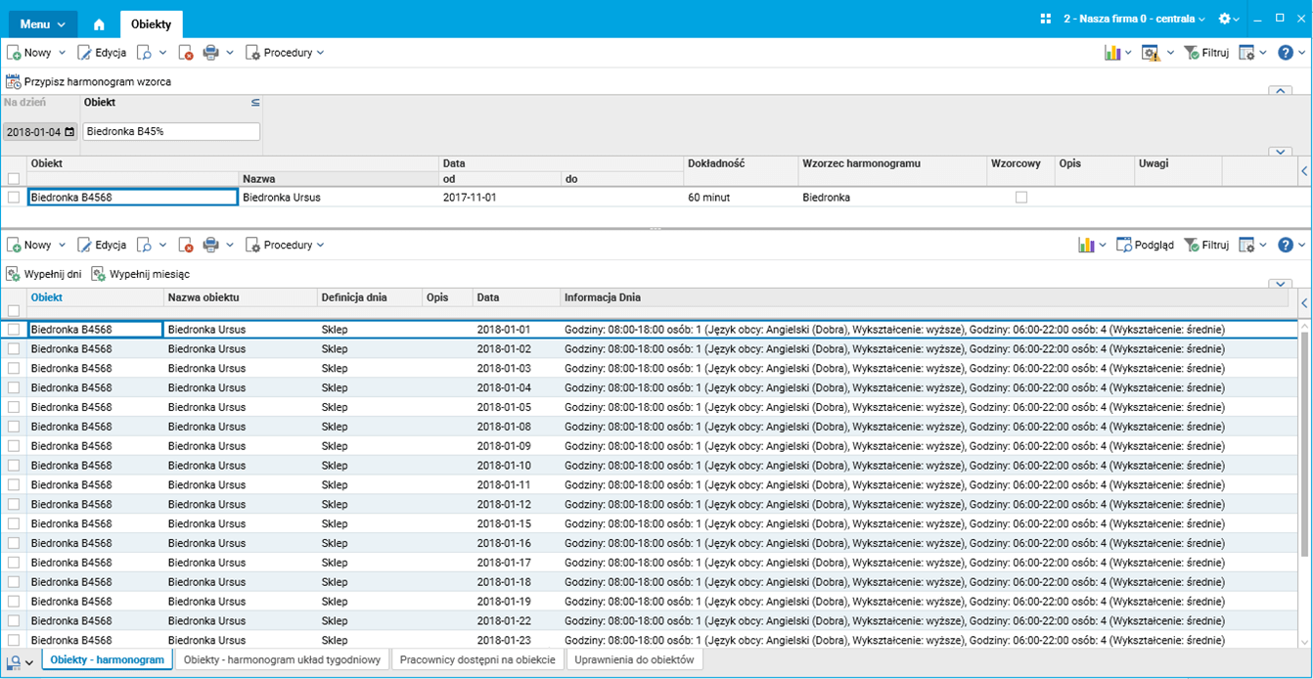Viewport: 1313px width, 679px height.
Task: Open the company selector Nasza firma 0 - centrala
Action: pos(1134,20)
